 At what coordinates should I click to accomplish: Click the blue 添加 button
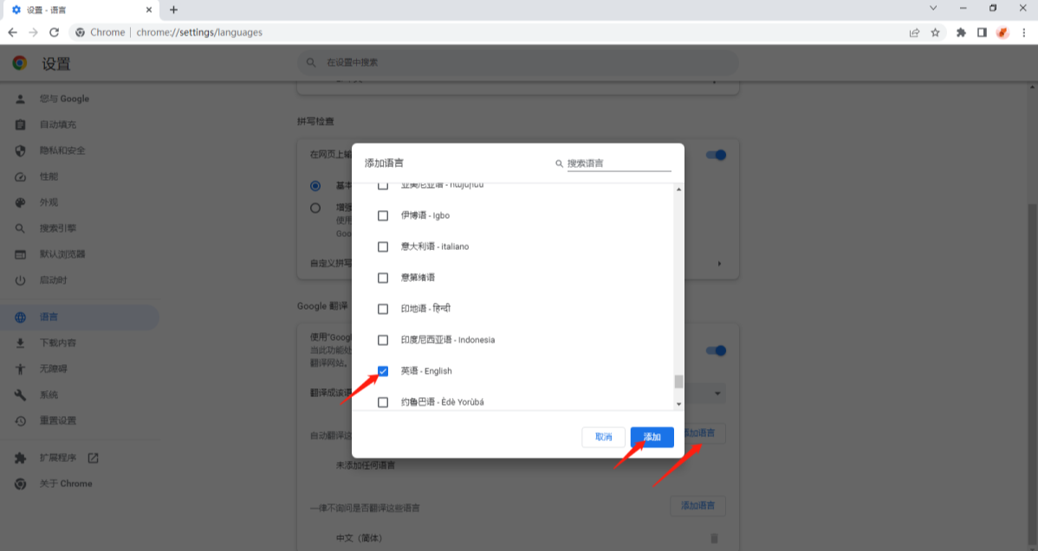652,437
